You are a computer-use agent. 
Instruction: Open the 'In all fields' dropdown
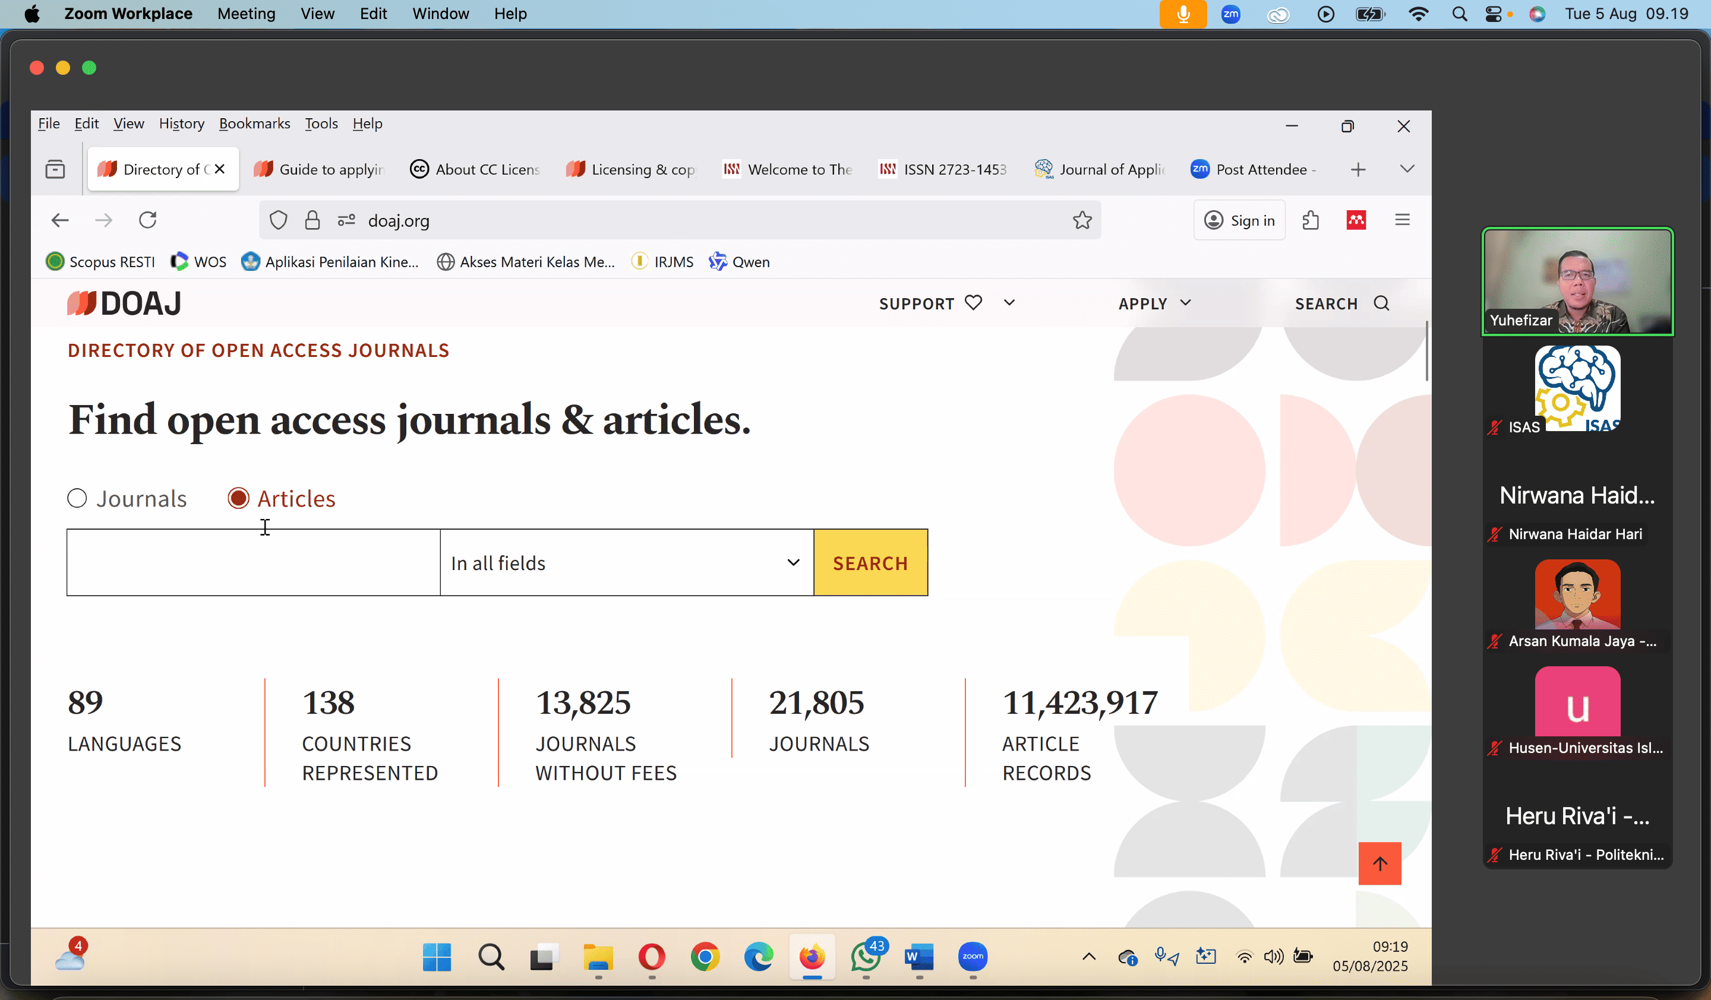tap(627, 562)
